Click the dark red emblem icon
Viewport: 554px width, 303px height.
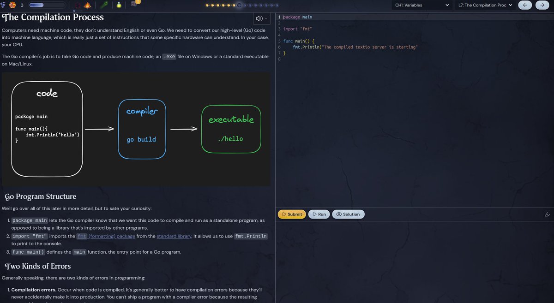(77, 5)
